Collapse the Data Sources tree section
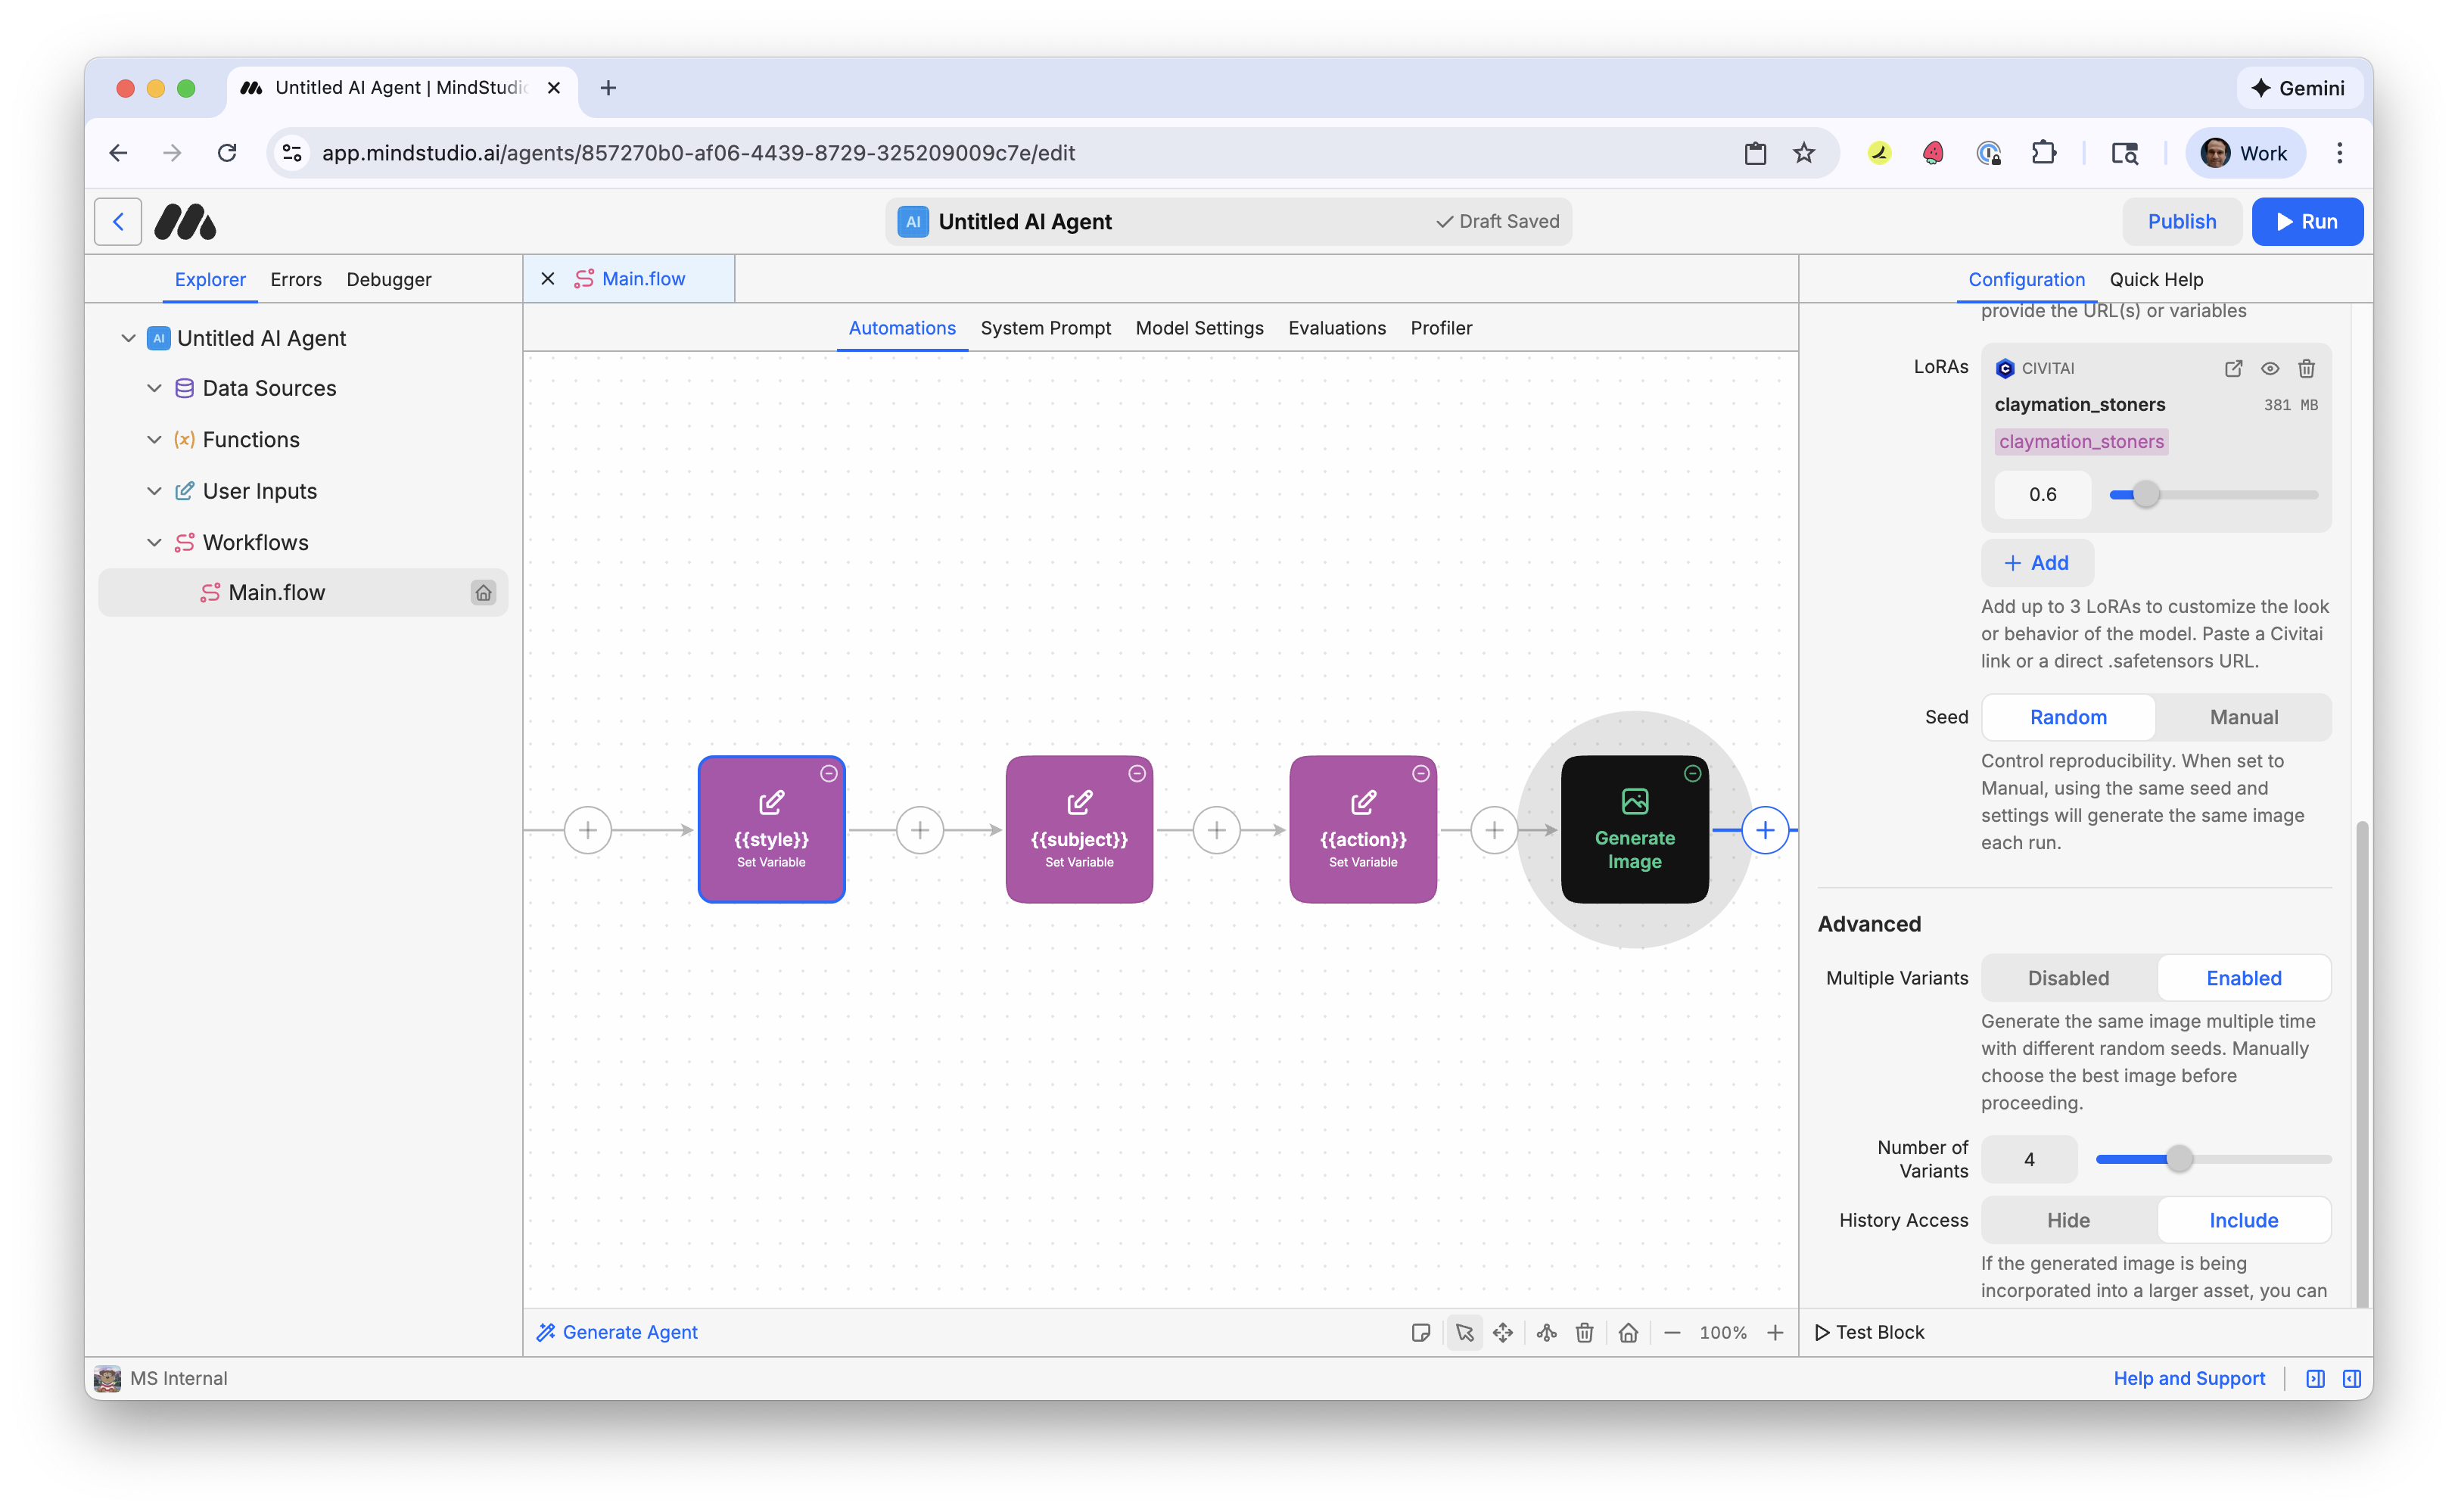Viewport: 2458px width, 1512px height. click(154, 388)
